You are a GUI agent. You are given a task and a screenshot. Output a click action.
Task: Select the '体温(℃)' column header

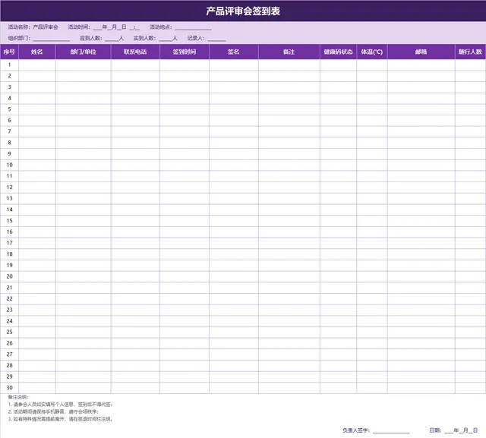coord(372,52)
